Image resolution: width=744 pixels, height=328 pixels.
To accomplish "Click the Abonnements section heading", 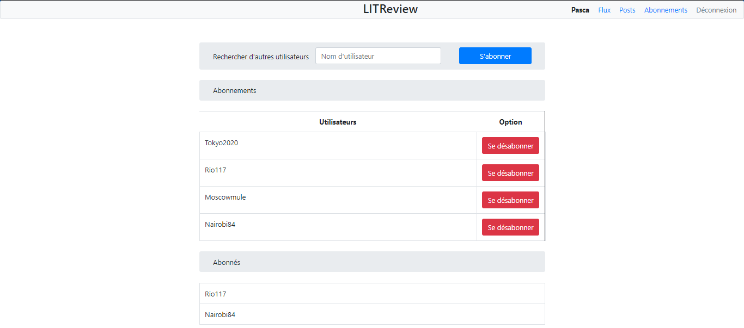I will (372, 90).
